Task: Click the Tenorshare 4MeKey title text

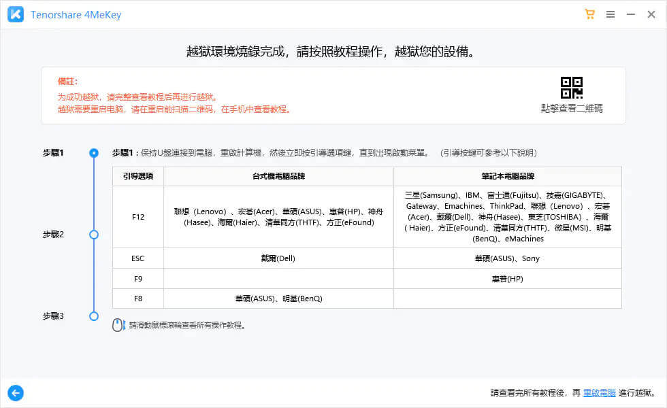Action: [76, 15]
